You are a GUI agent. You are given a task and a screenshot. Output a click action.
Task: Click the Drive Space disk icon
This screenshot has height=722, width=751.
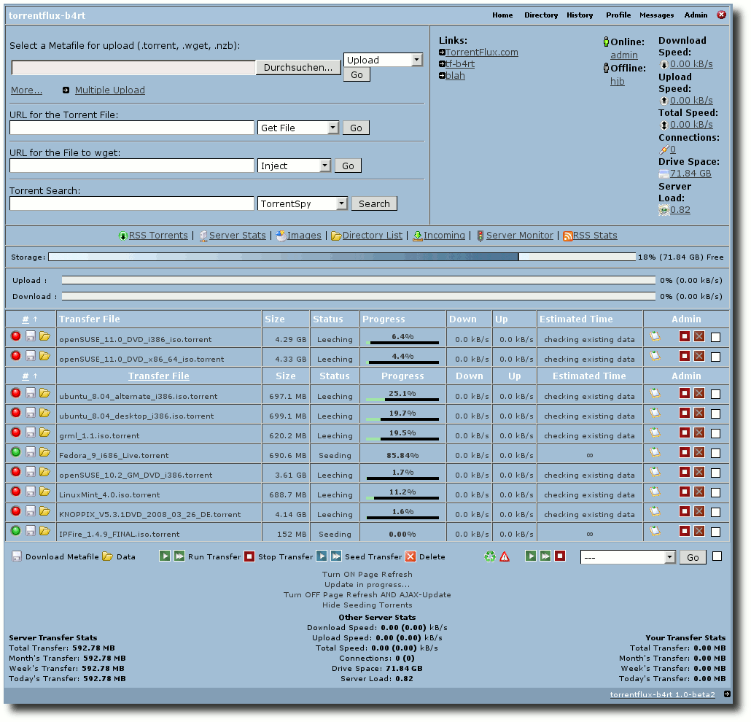tap(664, 174)
